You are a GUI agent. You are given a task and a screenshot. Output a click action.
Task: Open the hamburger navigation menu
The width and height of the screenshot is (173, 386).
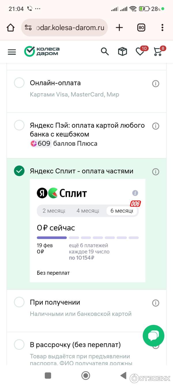click(x=12, y=52)
